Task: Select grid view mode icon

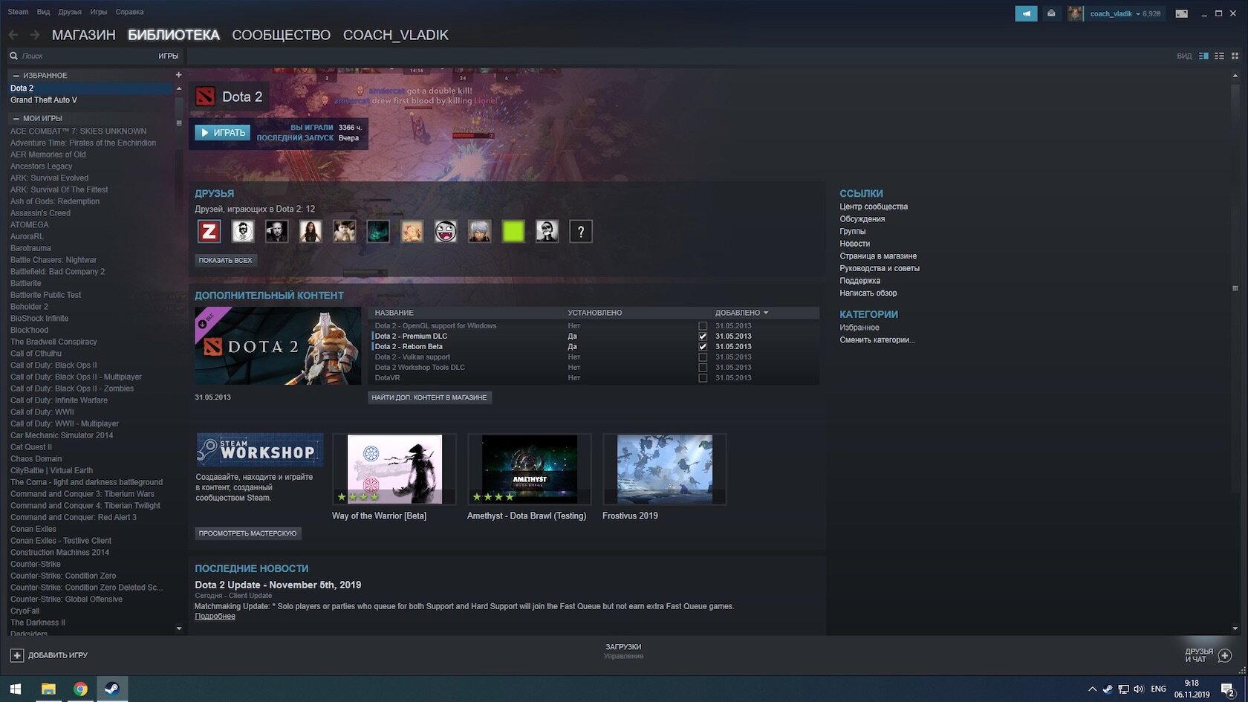Action: pyautogui.click(x=1235, y=56)
